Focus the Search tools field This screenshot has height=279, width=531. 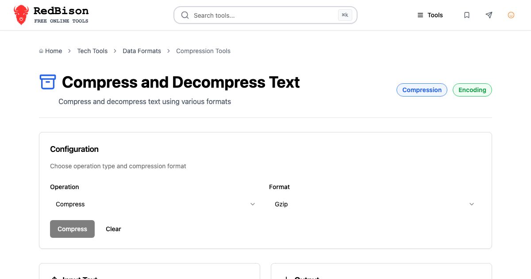[265, 15]
